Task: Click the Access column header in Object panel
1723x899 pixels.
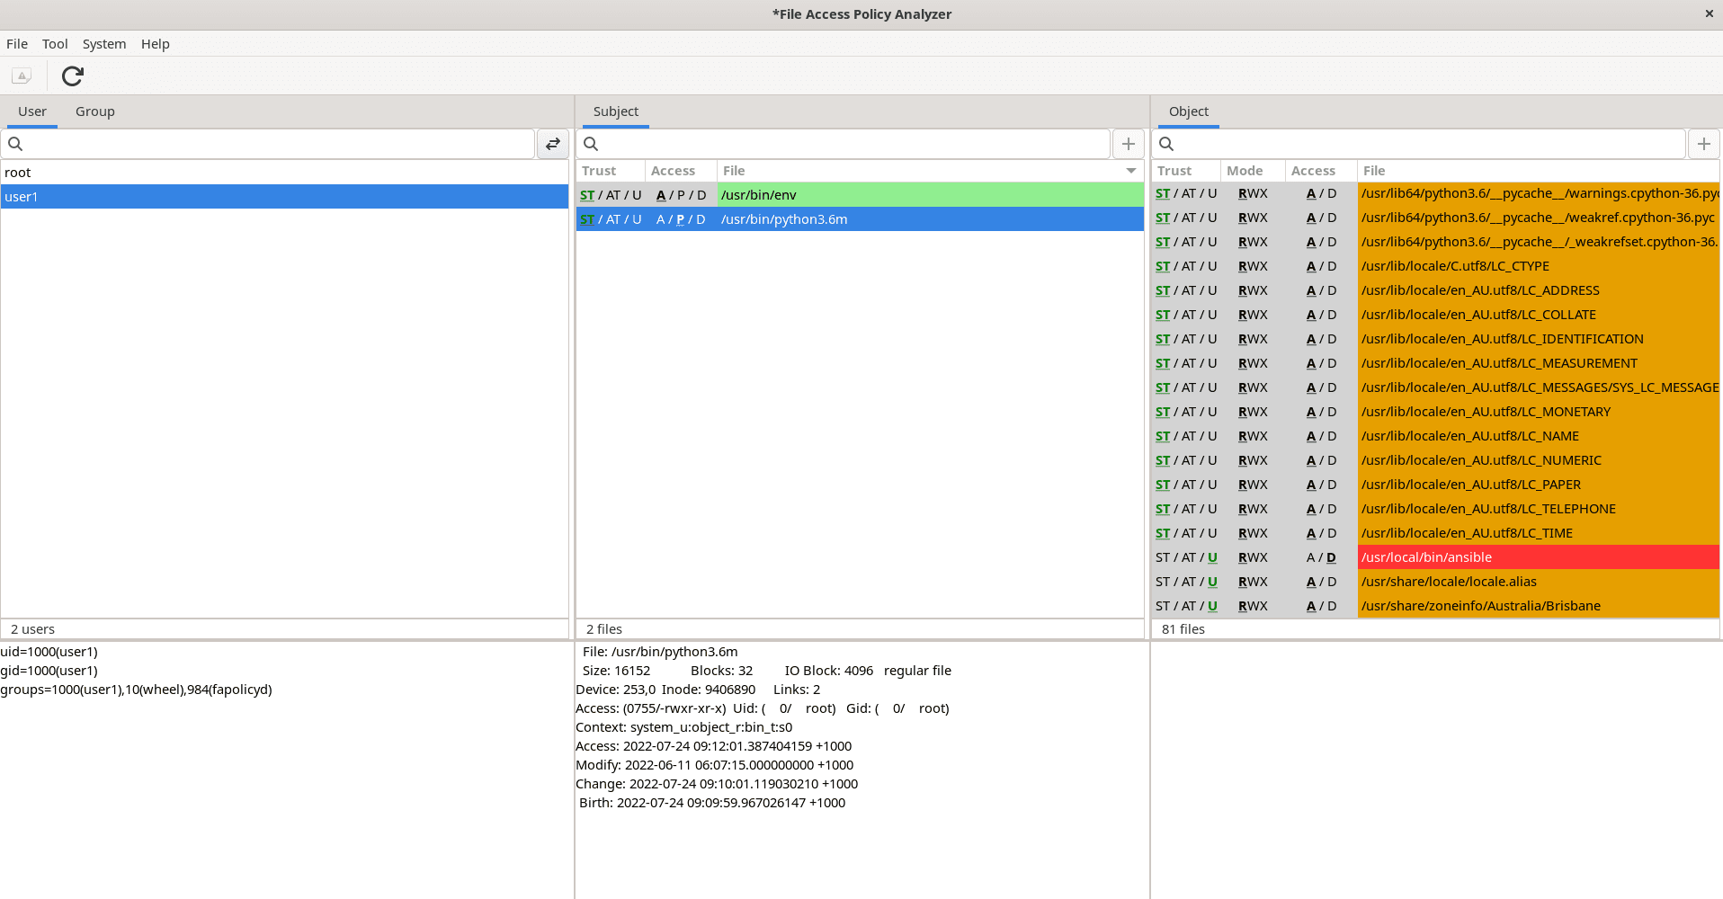Action: [x=1321, y=171]
